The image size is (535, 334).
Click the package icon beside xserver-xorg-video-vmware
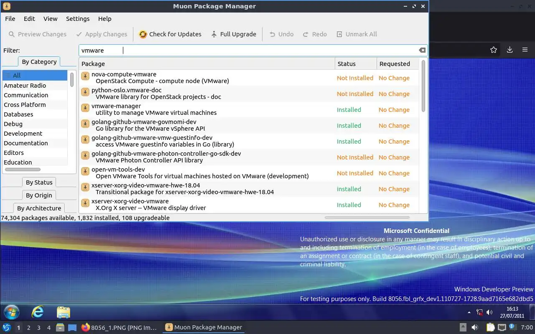[x=85, y=203]
